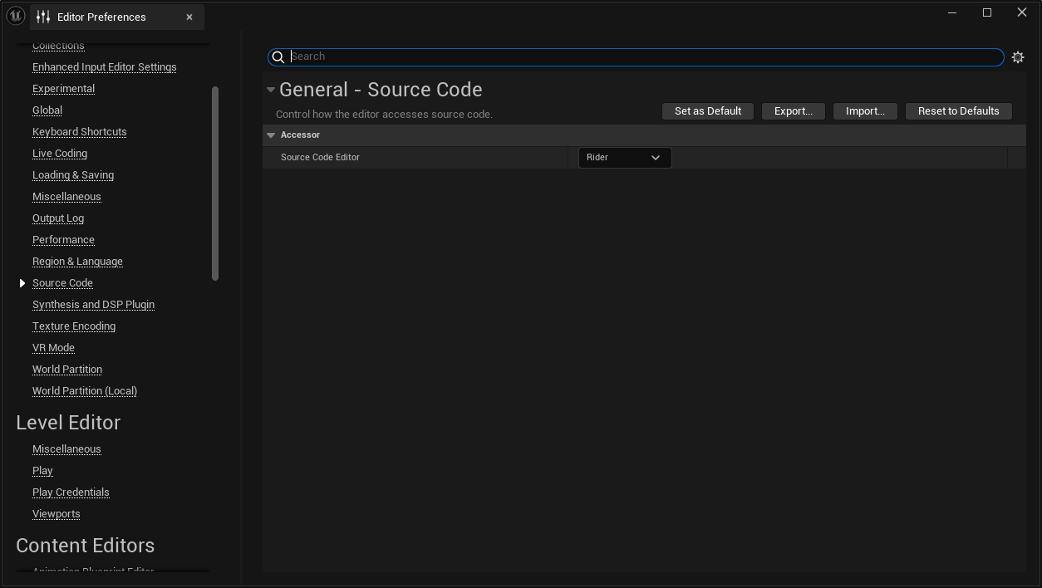Open the Source Code Editor Rider dropdown
The image size is (1042, 588).
625,157
